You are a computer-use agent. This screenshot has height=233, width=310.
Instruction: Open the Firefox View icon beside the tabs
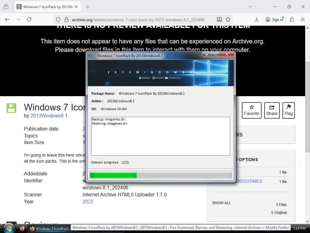pyautogui.click(x=6, y=7)
